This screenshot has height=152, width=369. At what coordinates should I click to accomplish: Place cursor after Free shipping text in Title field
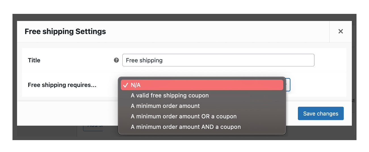coord(163,60)
